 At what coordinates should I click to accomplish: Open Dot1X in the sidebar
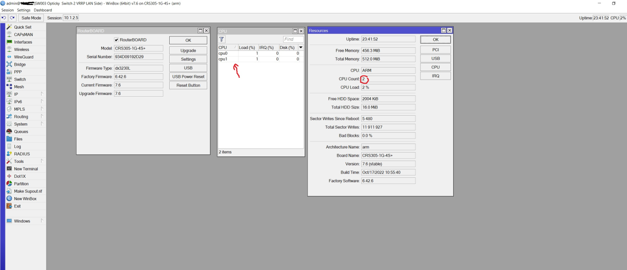[x=20, y=176]
